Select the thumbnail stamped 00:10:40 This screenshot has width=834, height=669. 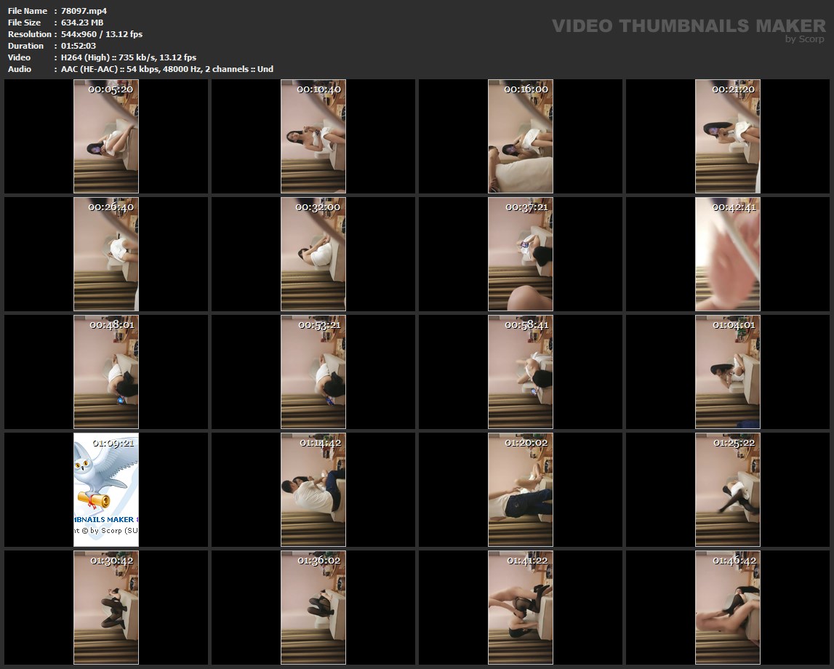point(313,136)
